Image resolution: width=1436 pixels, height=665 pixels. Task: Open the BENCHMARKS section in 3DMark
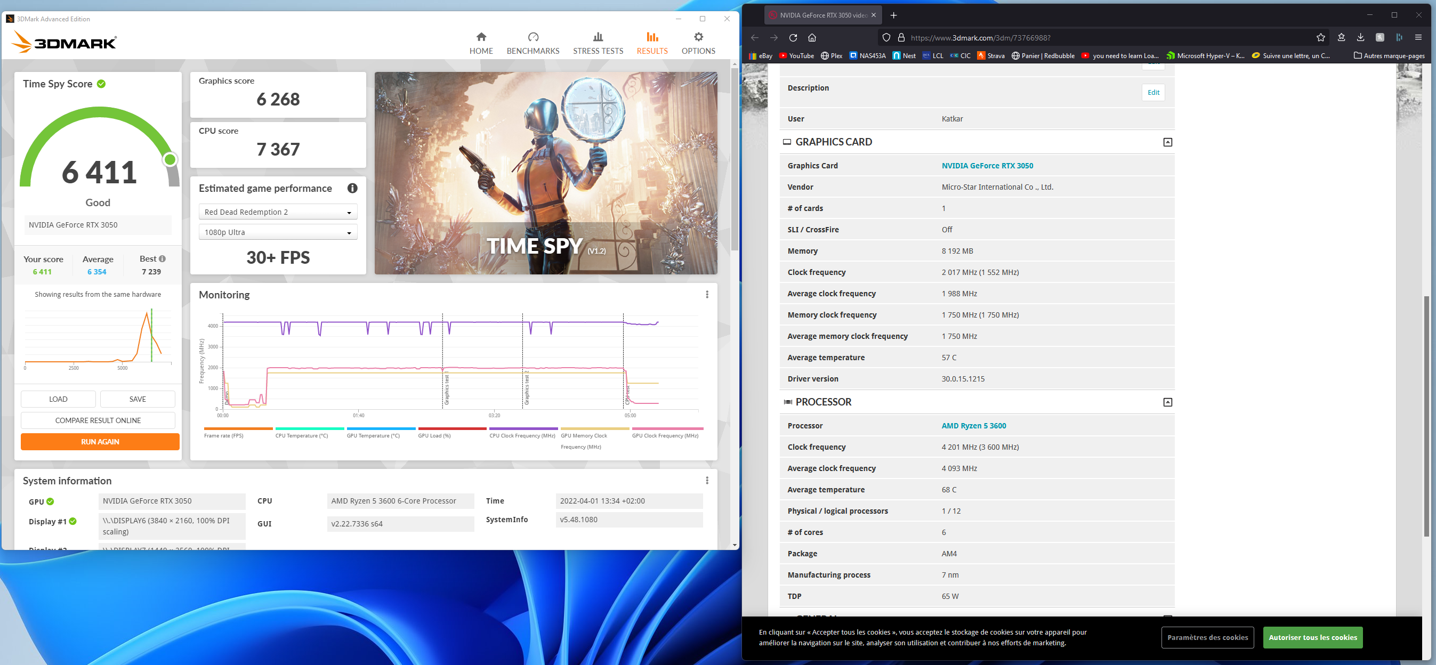point(533,44)
